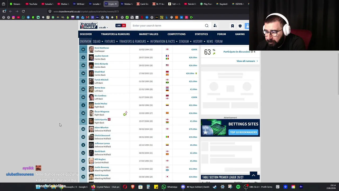
Task: Open the person search icon in header
Action: (x=215, y=26)
